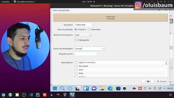Launch Chromium from the Ubuntu dock

tap(3, 95)
